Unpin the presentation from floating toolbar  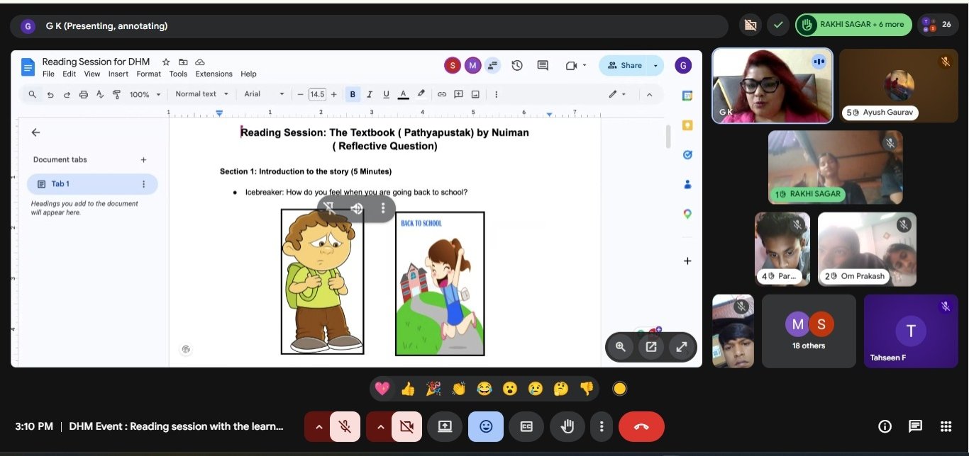point(329,207)
